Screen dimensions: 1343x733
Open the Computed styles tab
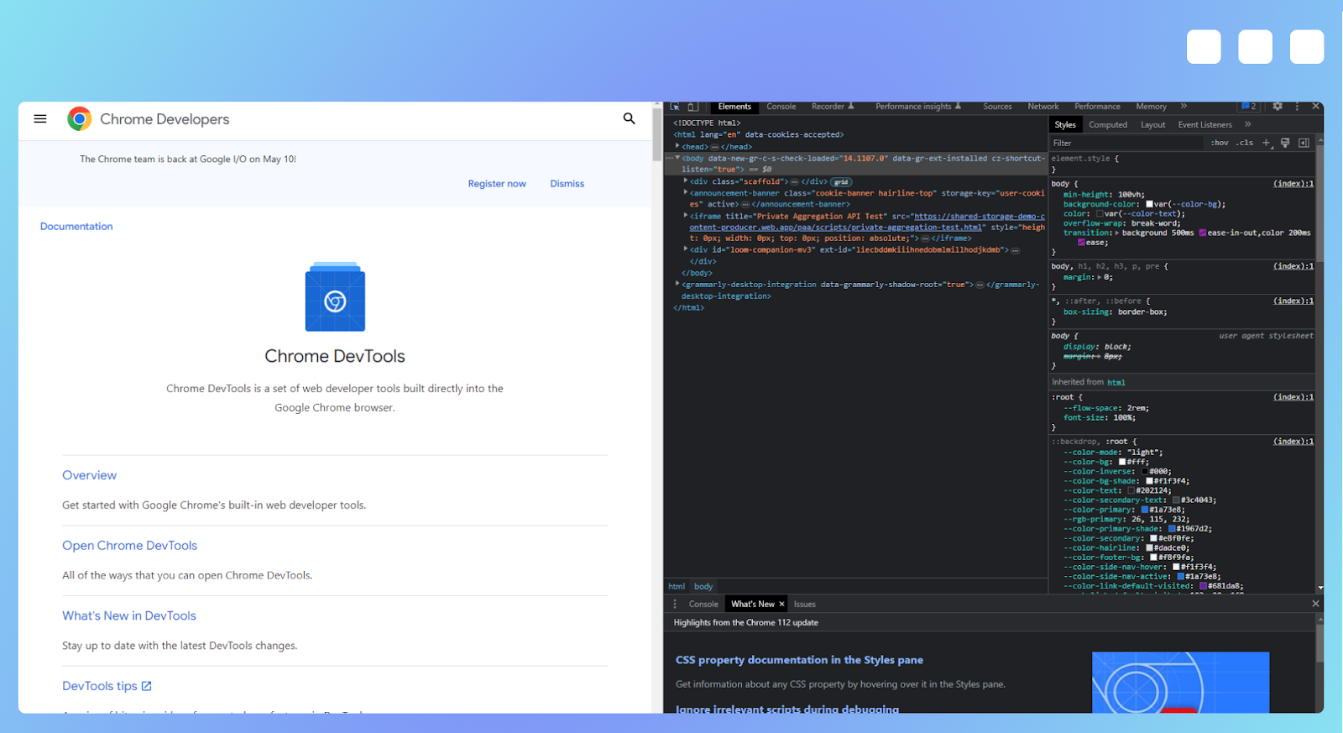[x=1108, y=125]
